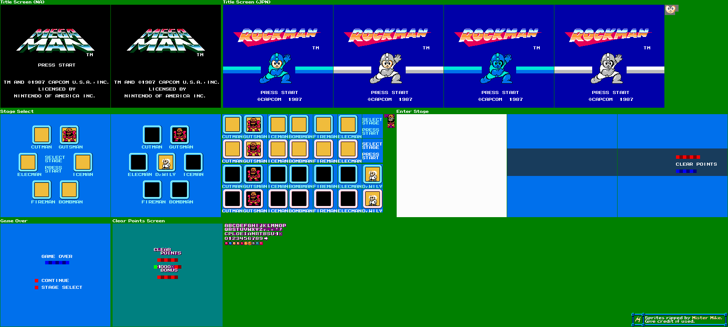Select the black FIREMAN box on the Dr. Wily screen
The image size is (728, 327).
pyautogui.click(x=152, y=190)
